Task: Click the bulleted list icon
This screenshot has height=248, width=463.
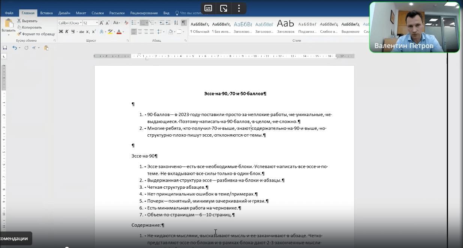Action: click(x=134, y=23)
